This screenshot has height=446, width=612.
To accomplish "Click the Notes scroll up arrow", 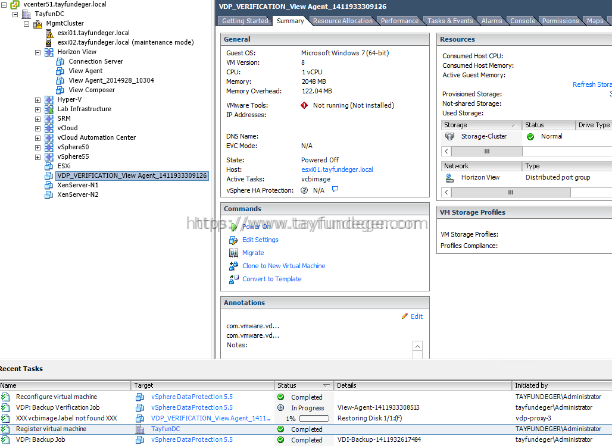I will pos(417,346).
